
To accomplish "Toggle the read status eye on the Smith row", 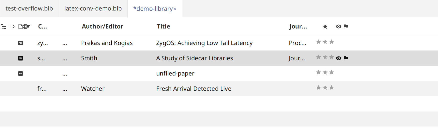I will point(339,58).
